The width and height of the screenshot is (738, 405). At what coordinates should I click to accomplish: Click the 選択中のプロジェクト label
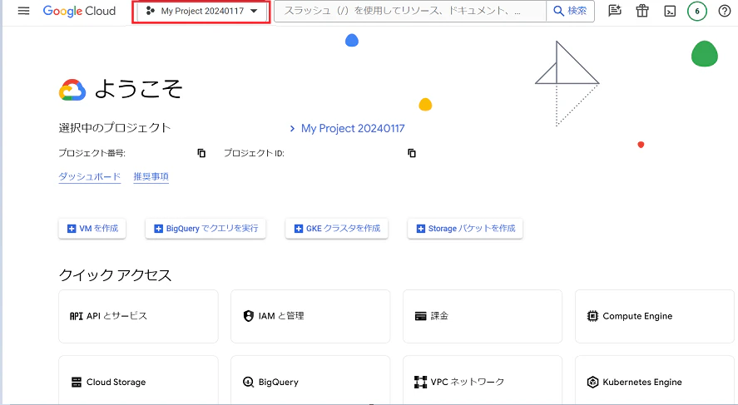114,128
